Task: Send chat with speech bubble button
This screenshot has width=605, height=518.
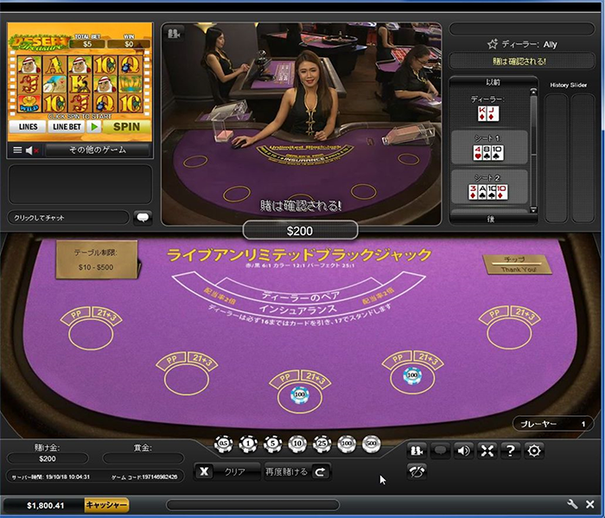Action: (x=143, y=218)
